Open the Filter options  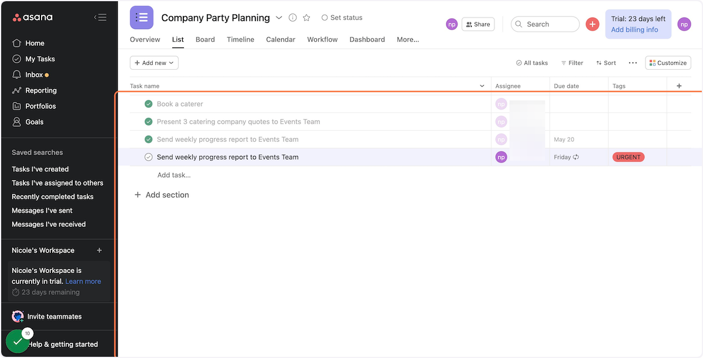572,63
